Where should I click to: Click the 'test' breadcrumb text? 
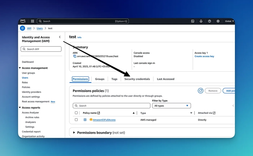click(x=50, y=28)
